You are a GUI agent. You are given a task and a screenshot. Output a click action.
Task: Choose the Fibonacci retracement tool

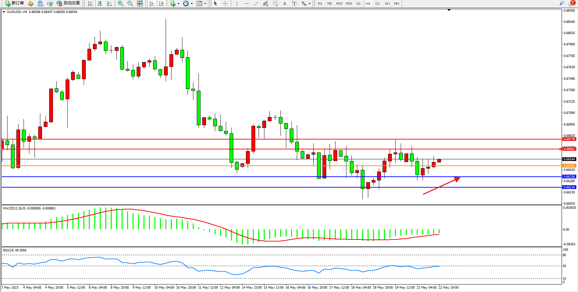pos(275,3)
